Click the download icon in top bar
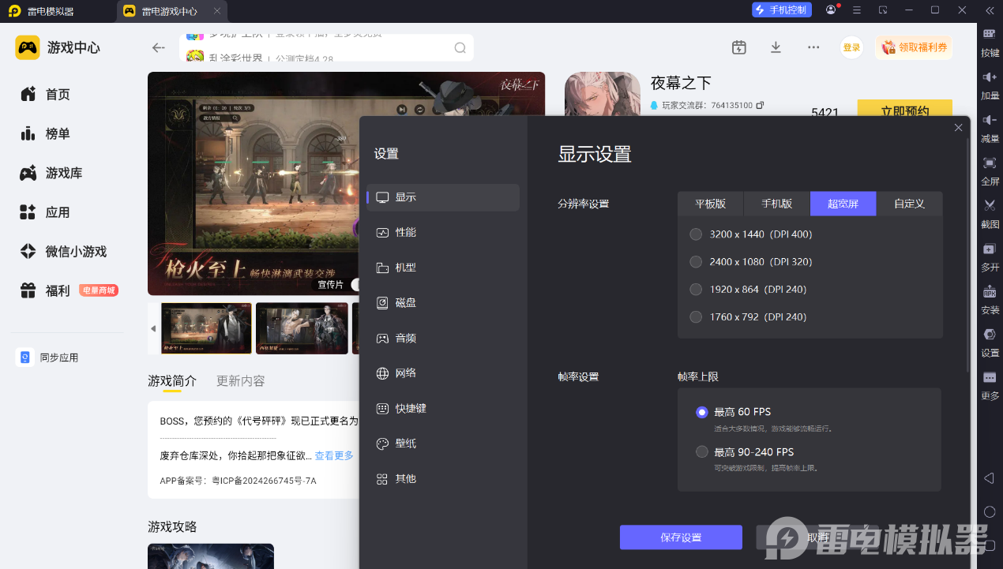Image resolution: width=1003 pixels, height=569 pixels. [776, 47]
